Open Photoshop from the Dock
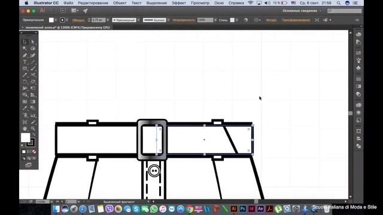Viewport: 383px width, 215px height. click(x=242, y=209)
